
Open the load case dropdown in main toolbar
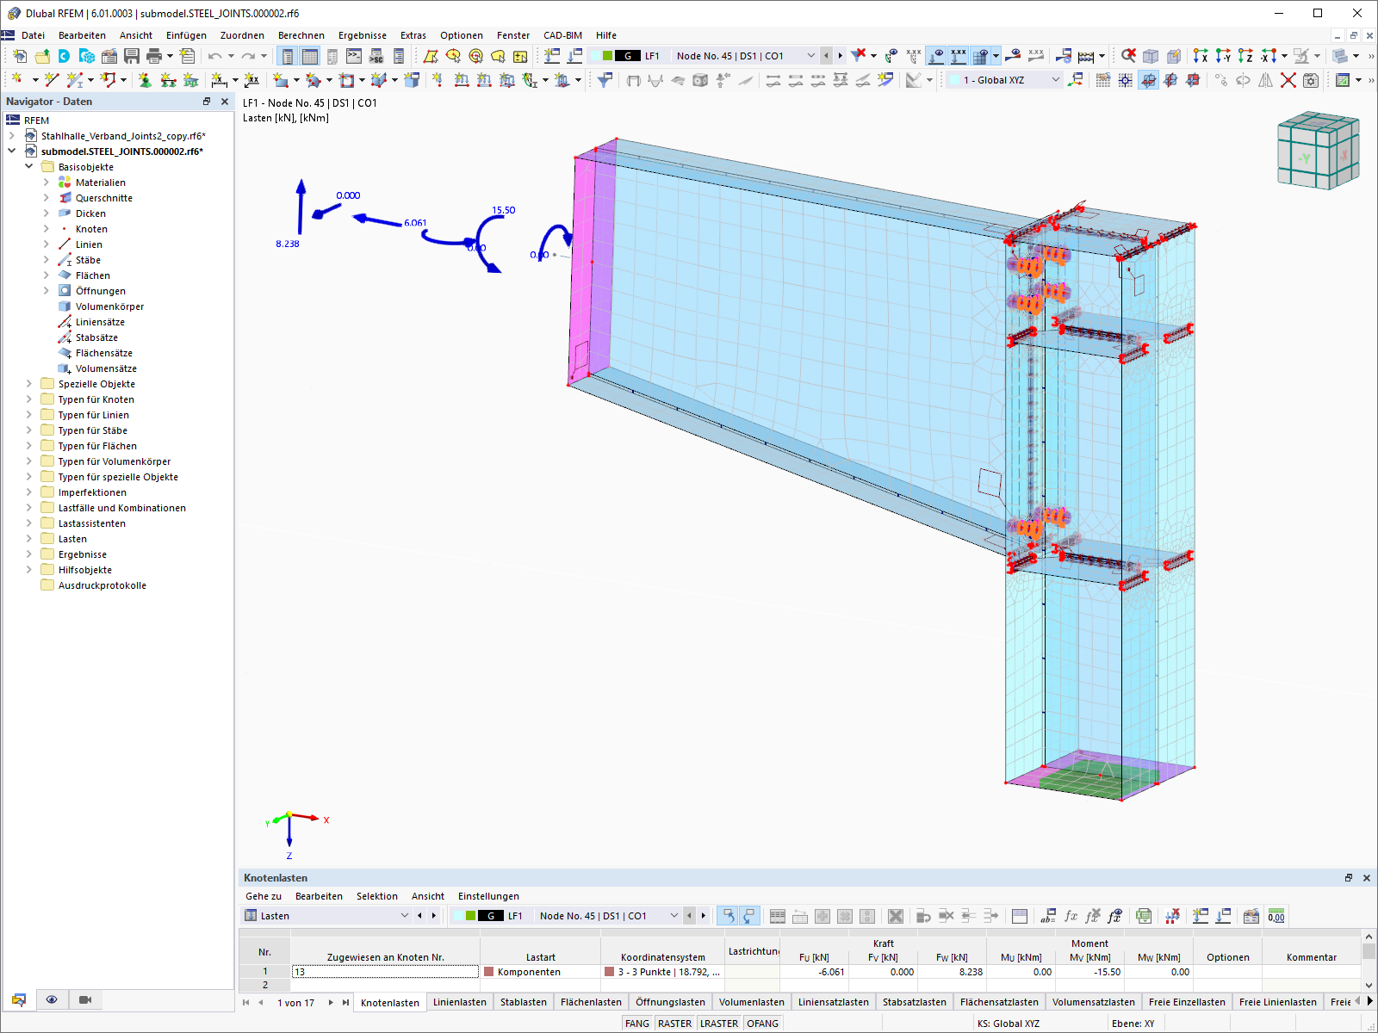[810, 56]
